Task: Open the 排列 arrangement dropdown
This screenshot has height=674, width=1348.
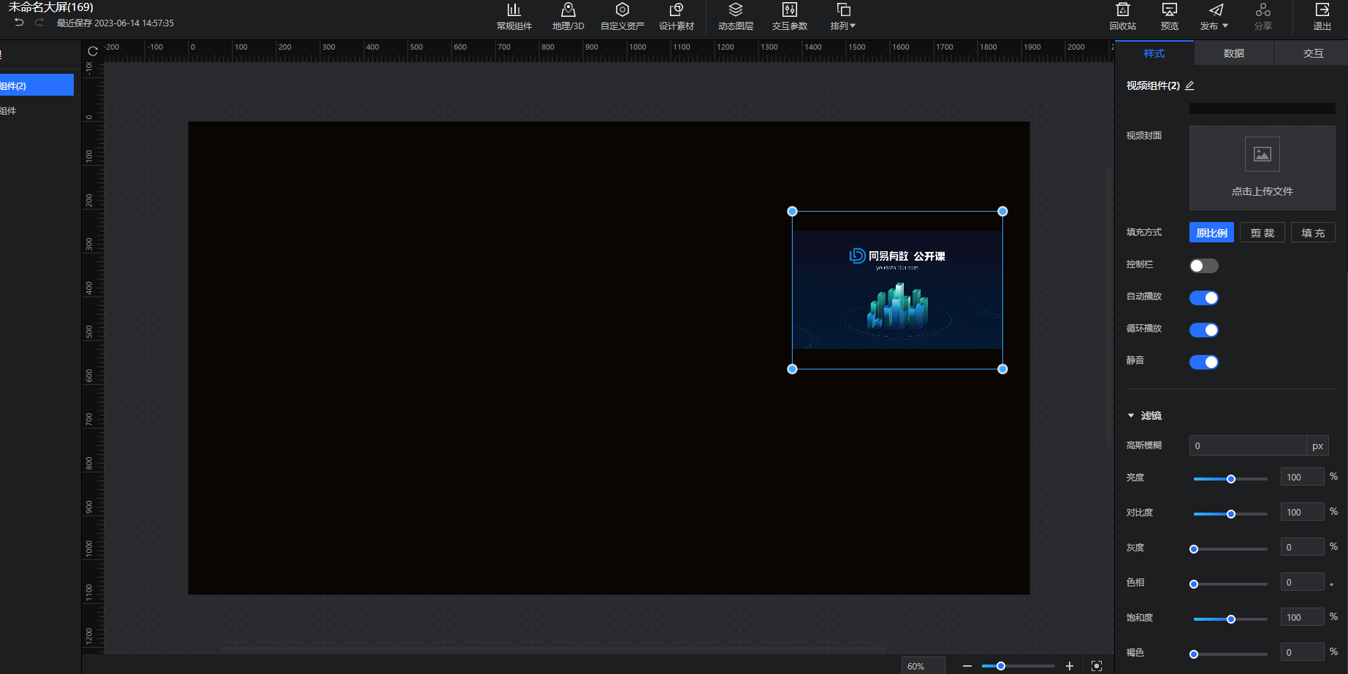Action: pyautogui.click(x=842, y=16)
